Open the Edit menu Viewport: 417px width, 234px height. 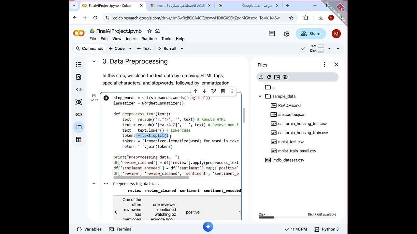pos(104,39)
